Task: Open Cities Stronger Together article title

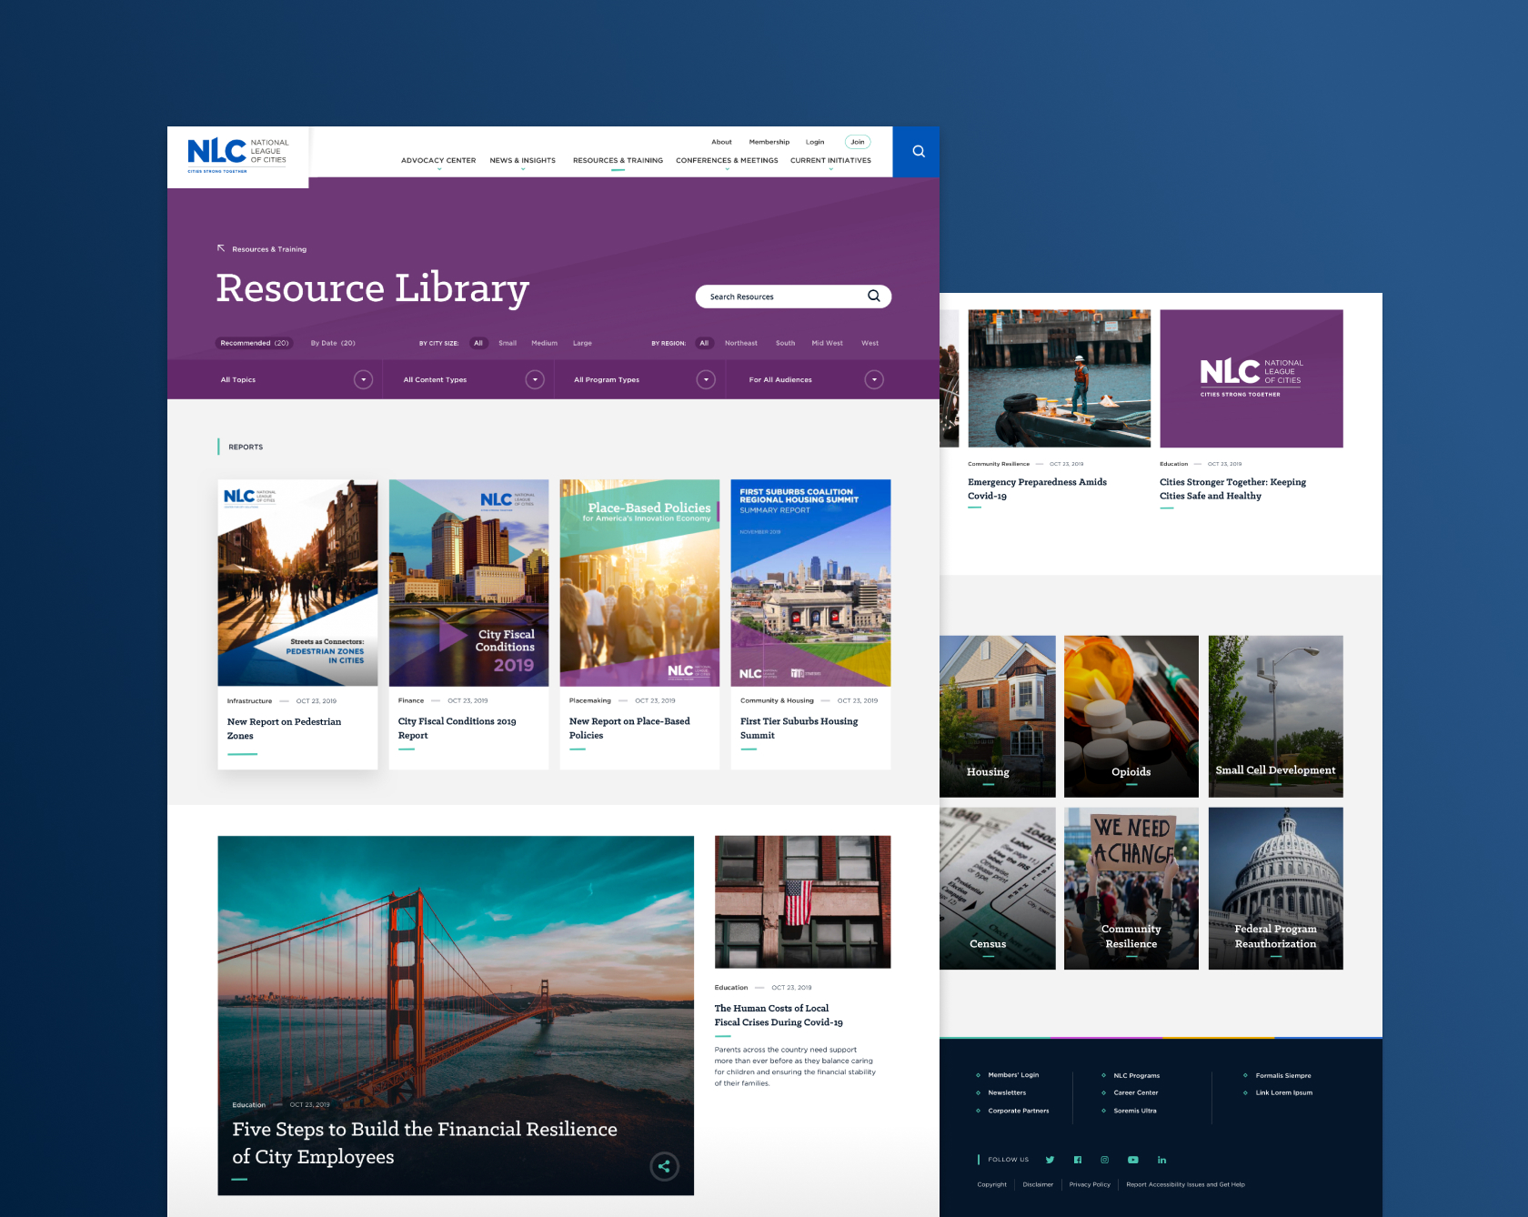Action: click(x=1232, y=488)
